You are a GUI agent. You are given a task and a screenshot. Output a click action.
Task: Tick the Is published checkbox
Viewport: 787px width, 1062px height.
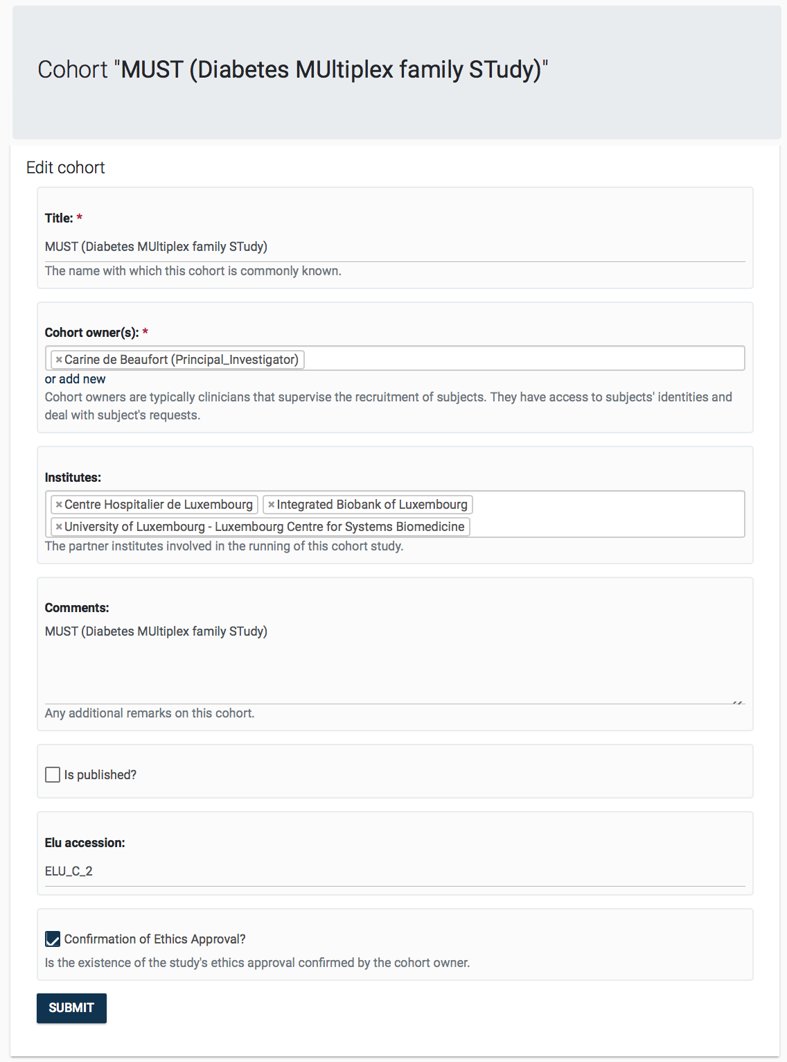coord(53,775)
